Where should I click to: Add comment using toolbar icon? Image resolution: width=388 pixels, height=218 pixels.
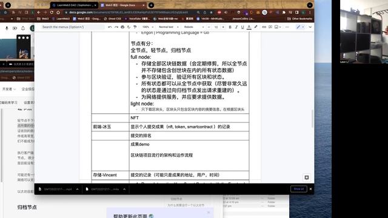[x=270, y=27]
